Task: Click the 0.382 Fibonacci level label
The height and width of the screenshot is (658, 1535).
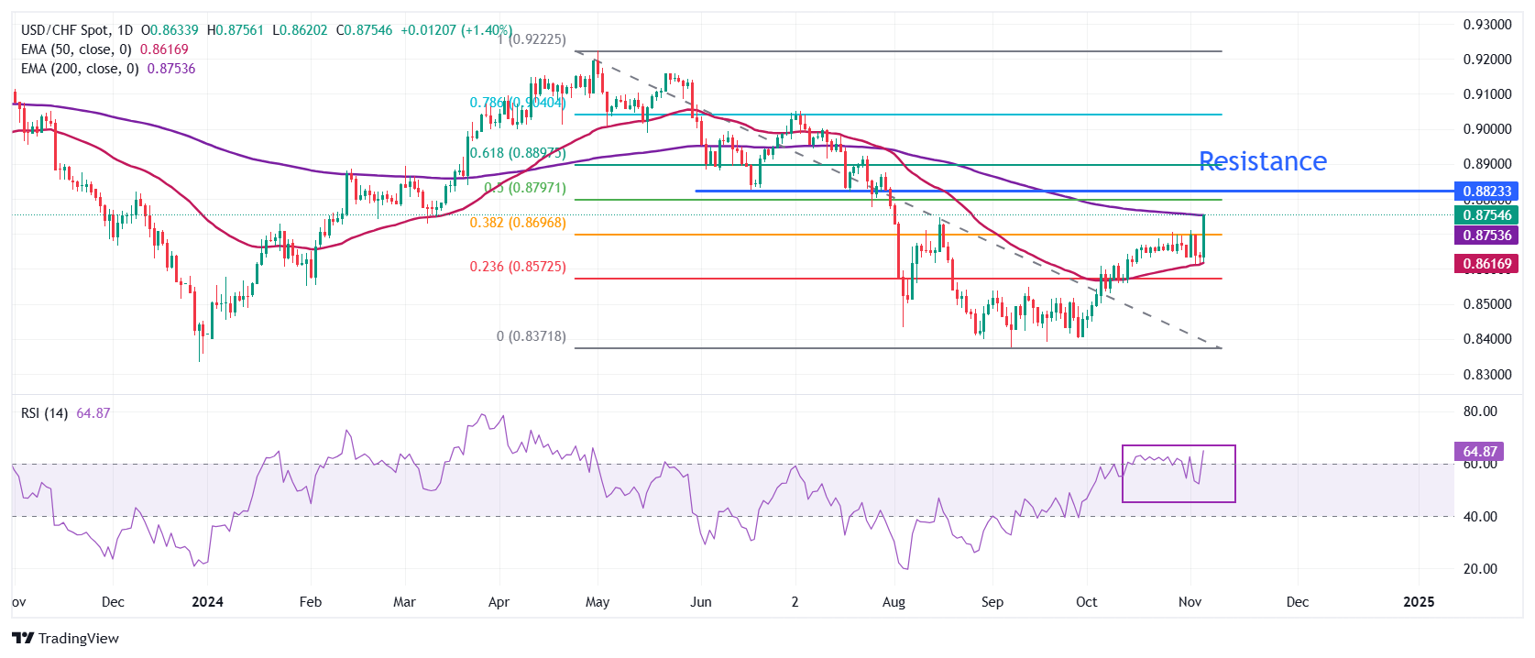Action: coord(518,223)
